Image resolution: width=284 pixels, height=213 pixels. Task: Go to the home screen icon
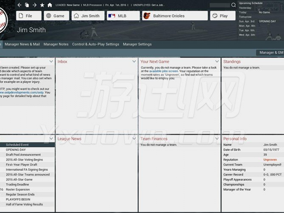point(50,5)
